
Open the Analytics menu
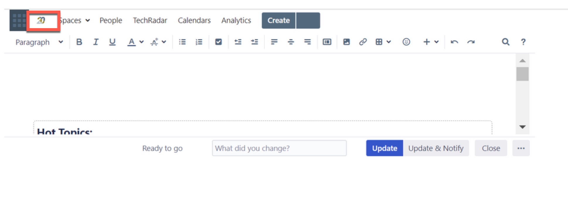[x=236, y=21]
